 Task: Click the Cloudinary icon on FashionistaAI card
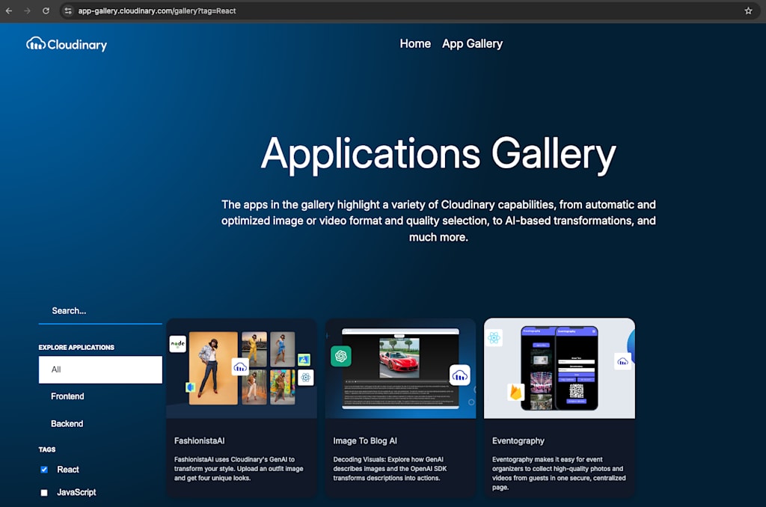(240, 367)
